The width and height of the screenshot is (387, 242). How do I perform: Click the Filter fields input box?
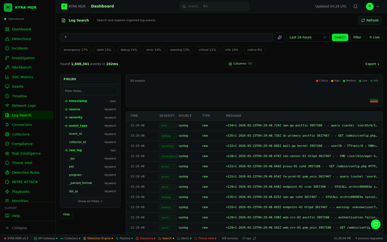(x=90, y=91)
